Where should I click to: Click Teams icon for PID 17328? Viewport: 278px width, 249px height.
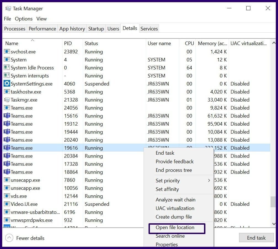coord(7,164)
